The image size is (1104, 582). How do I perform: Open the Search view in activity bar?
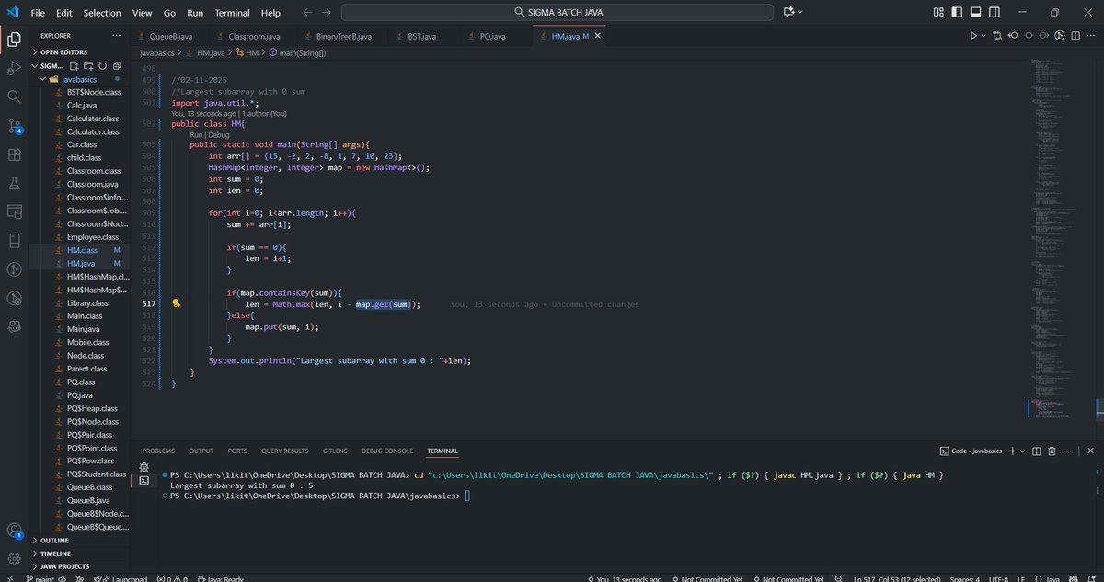click(13, 95)
